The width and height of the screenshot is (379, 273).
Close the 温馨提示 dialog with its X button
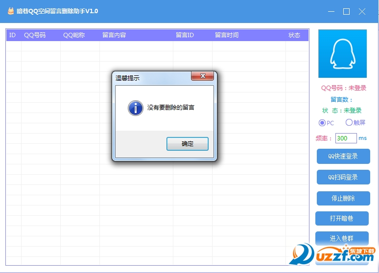(203, 76)
